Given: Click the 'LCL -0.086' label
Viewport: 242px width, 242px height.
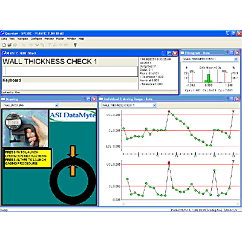Looking at the screenshot, I should click(x=113, y=146).
